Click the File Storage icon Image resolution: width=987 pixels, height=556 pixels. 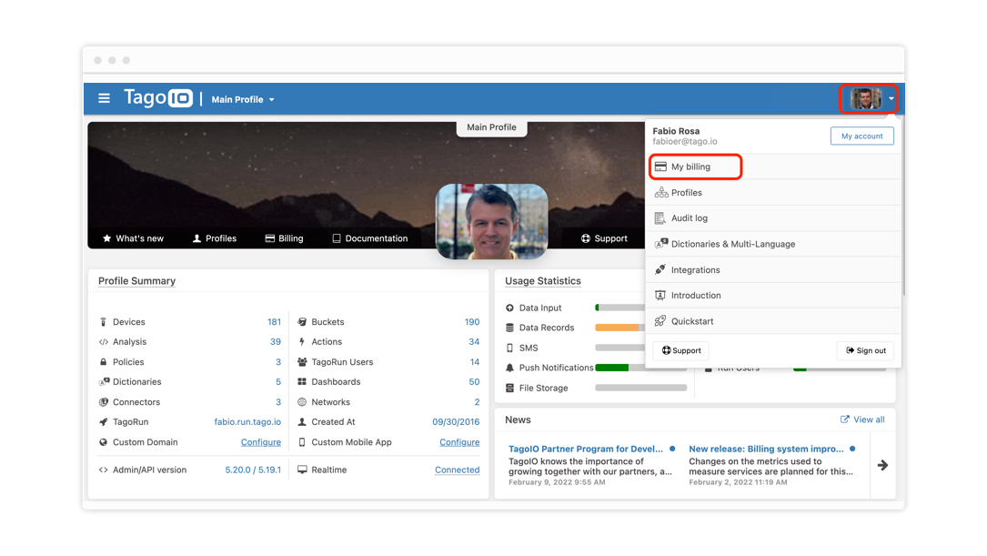509,388
